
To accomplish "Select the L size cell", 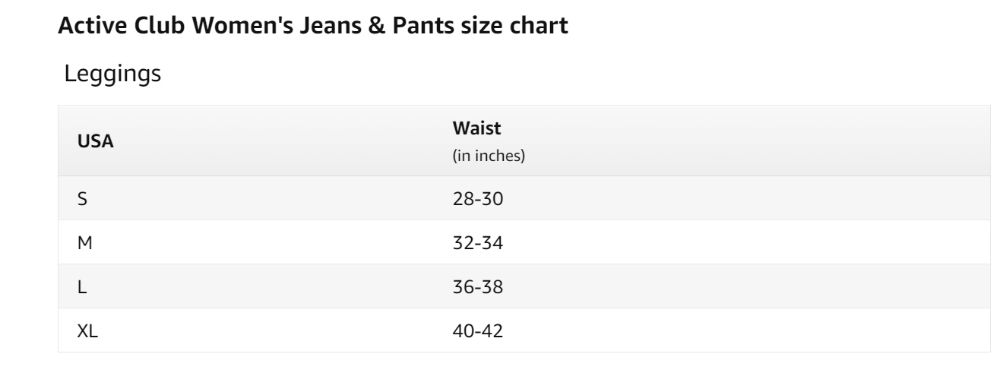I will [x=82, y=287].
